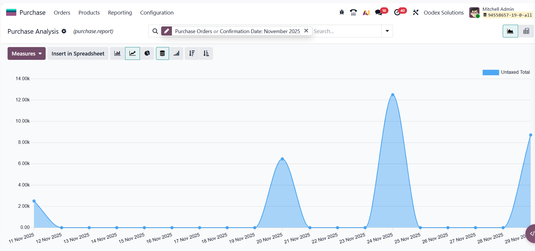Open the Configuration menu
Image resolution: width=535 pixels, height=251 pixels.
[157, 12]
